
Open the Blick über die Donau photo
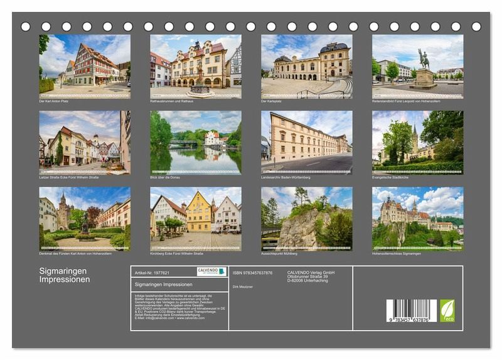[195, 141]
